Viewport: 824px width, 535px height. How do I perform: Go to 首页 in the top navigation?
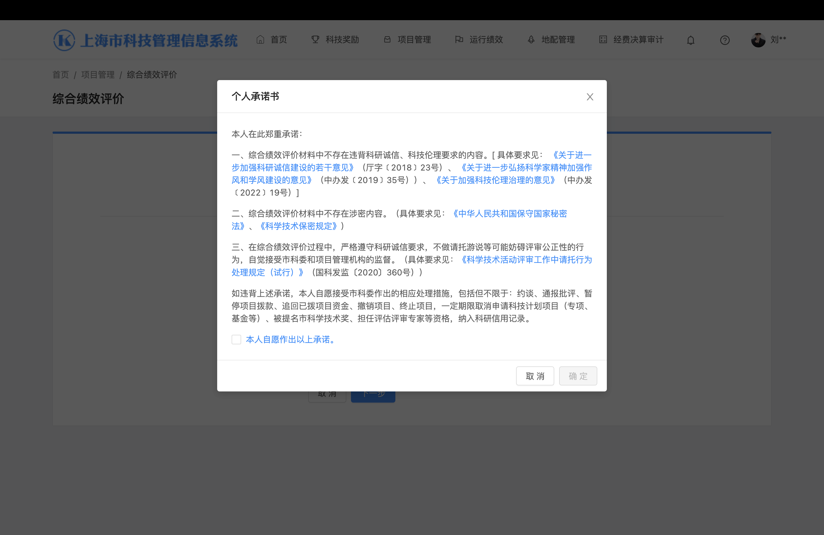[272, 40]
